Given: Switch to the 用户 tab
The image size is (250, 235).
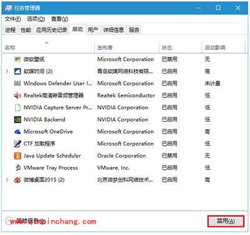Looking at the screenshot, I should coord(92,30).
